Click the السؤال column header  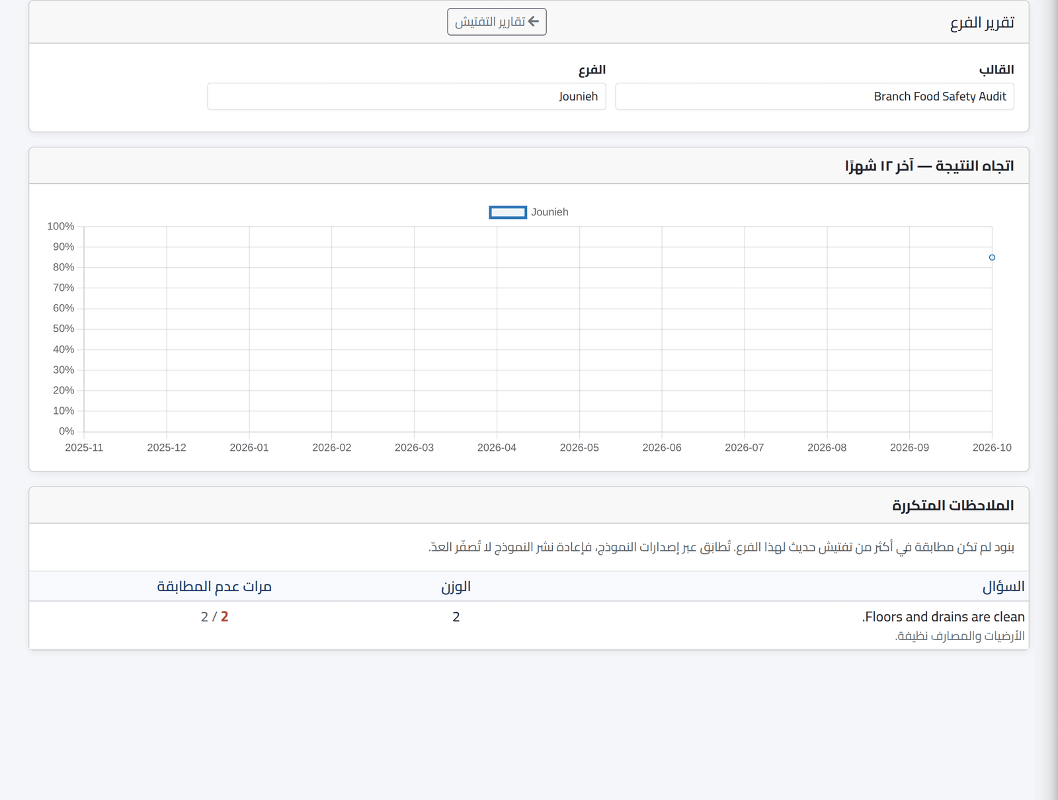1003,586
